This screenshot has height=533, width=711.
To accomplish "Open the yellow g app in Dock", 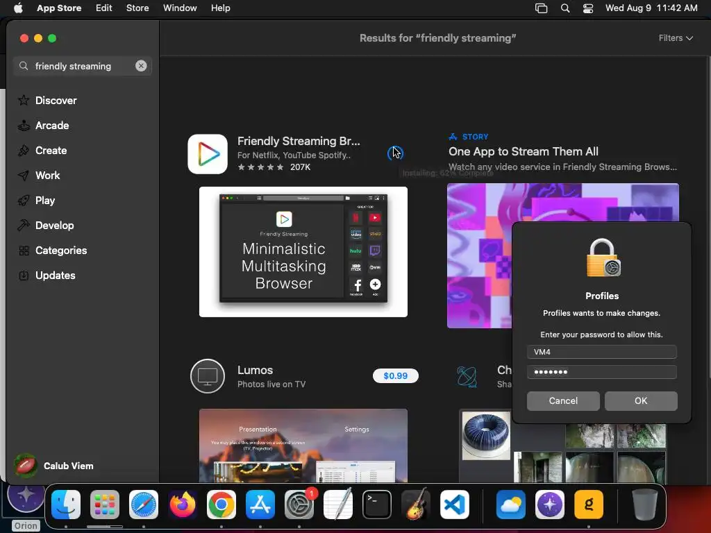I will coord(589,505).
